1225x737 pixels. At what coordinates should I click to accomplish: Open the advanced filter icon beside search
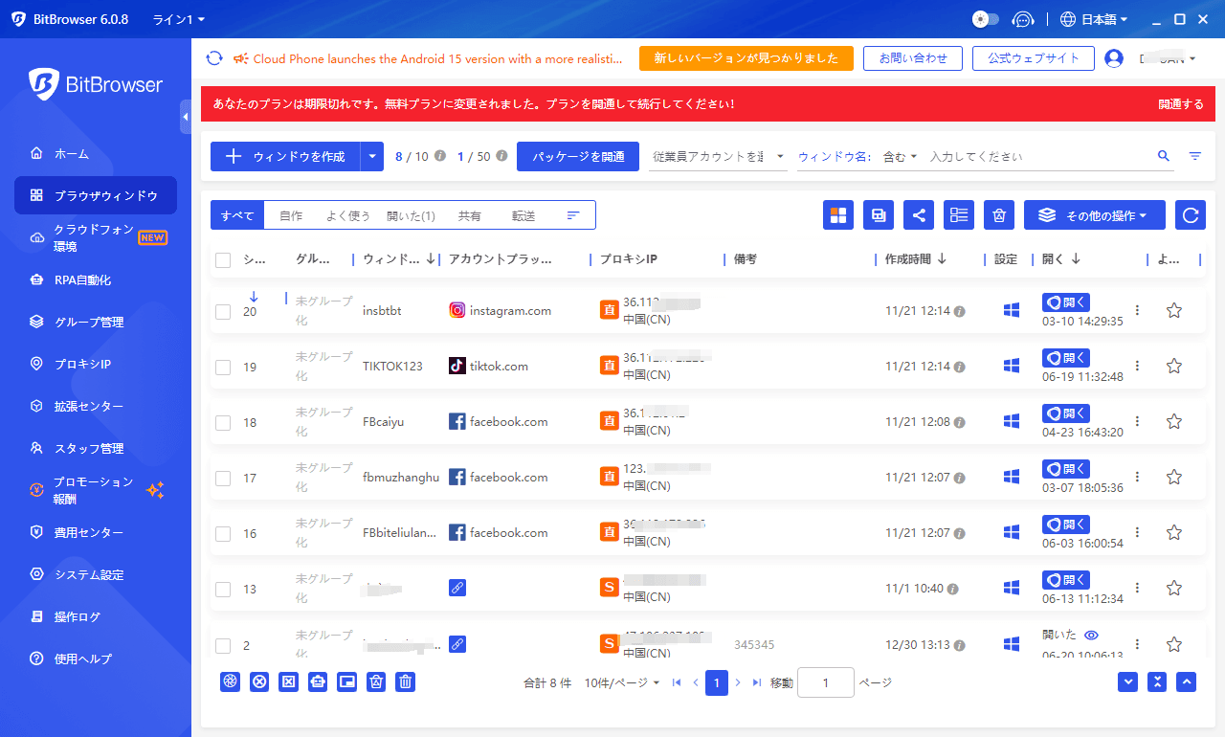[x=1195, y=156]
